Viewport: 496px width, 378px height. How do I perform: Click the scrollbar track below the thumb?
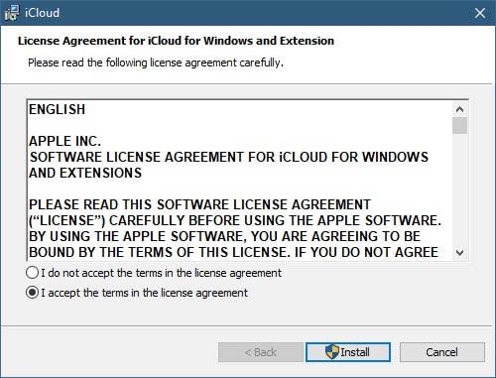click(459, 189)
